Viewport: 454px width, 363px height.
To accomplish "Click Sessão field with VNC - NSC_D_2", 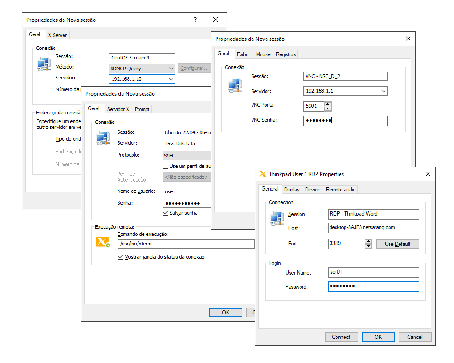I will click(345, 76).
